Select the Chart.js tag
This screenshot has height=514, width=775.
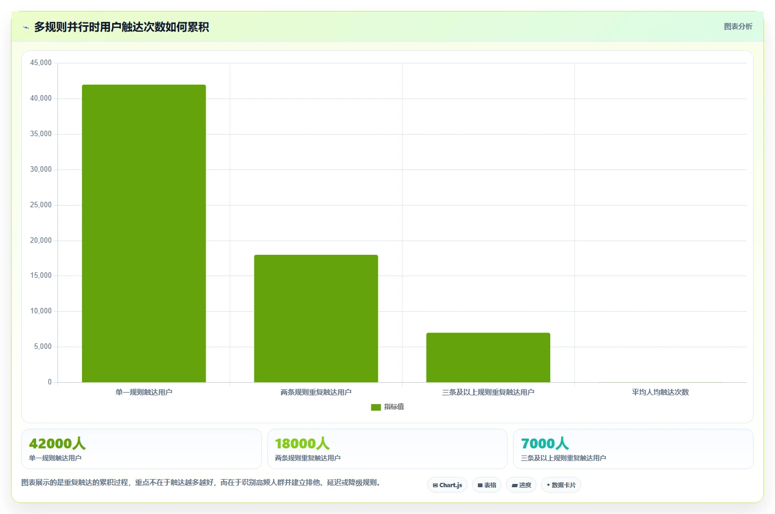447,485
